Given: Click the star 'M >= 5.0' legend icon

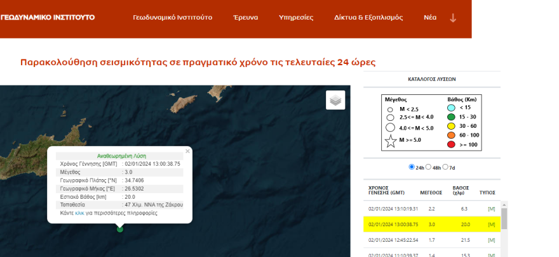Looking at the screenshot, I should 391,141.
